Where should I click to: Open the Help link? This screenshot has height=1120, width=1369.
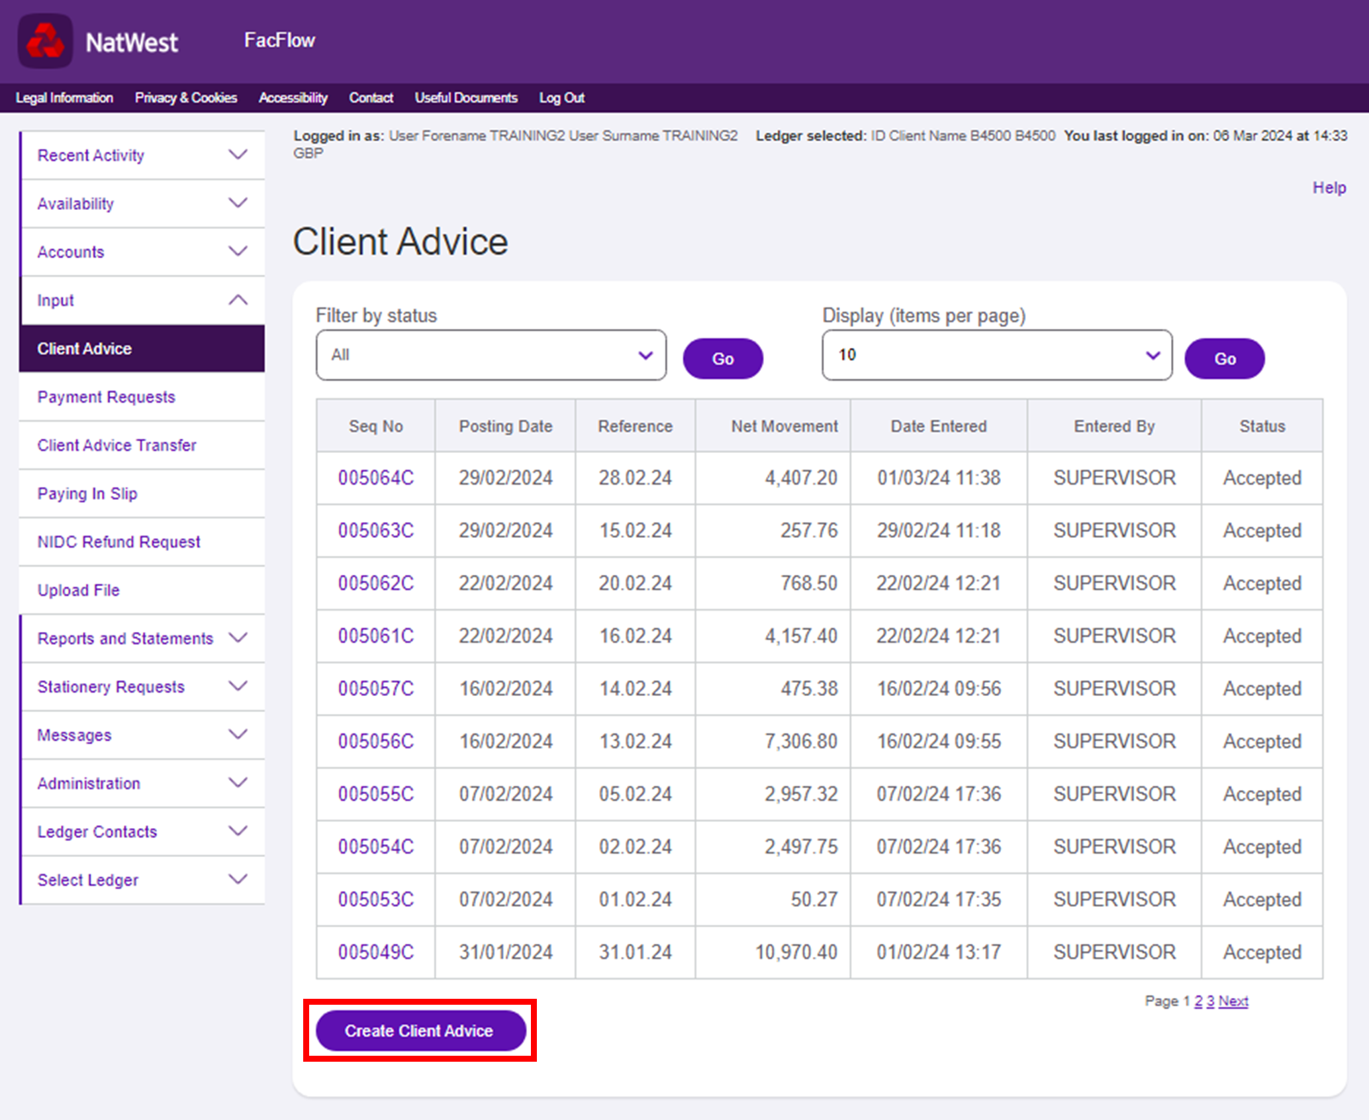[1329, 187]
